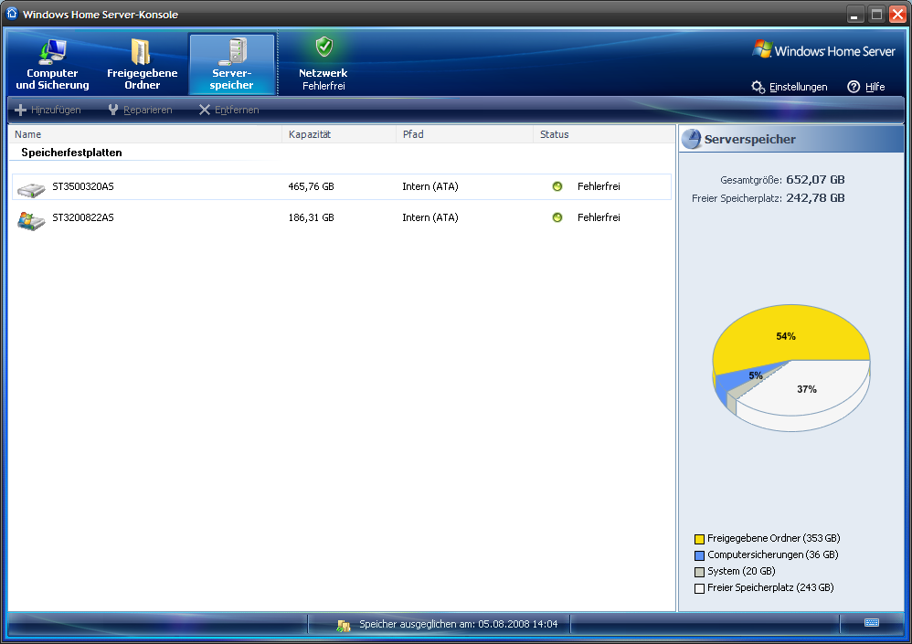The image size is (912, 644).
Task: Click Gesamtgröße value 652,07 GB
Action: (815, 180)
